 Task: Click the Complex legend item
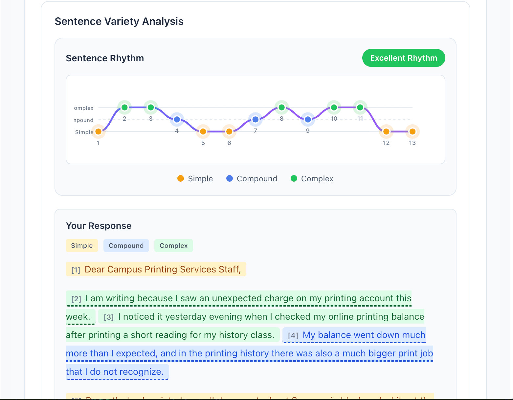311,178
